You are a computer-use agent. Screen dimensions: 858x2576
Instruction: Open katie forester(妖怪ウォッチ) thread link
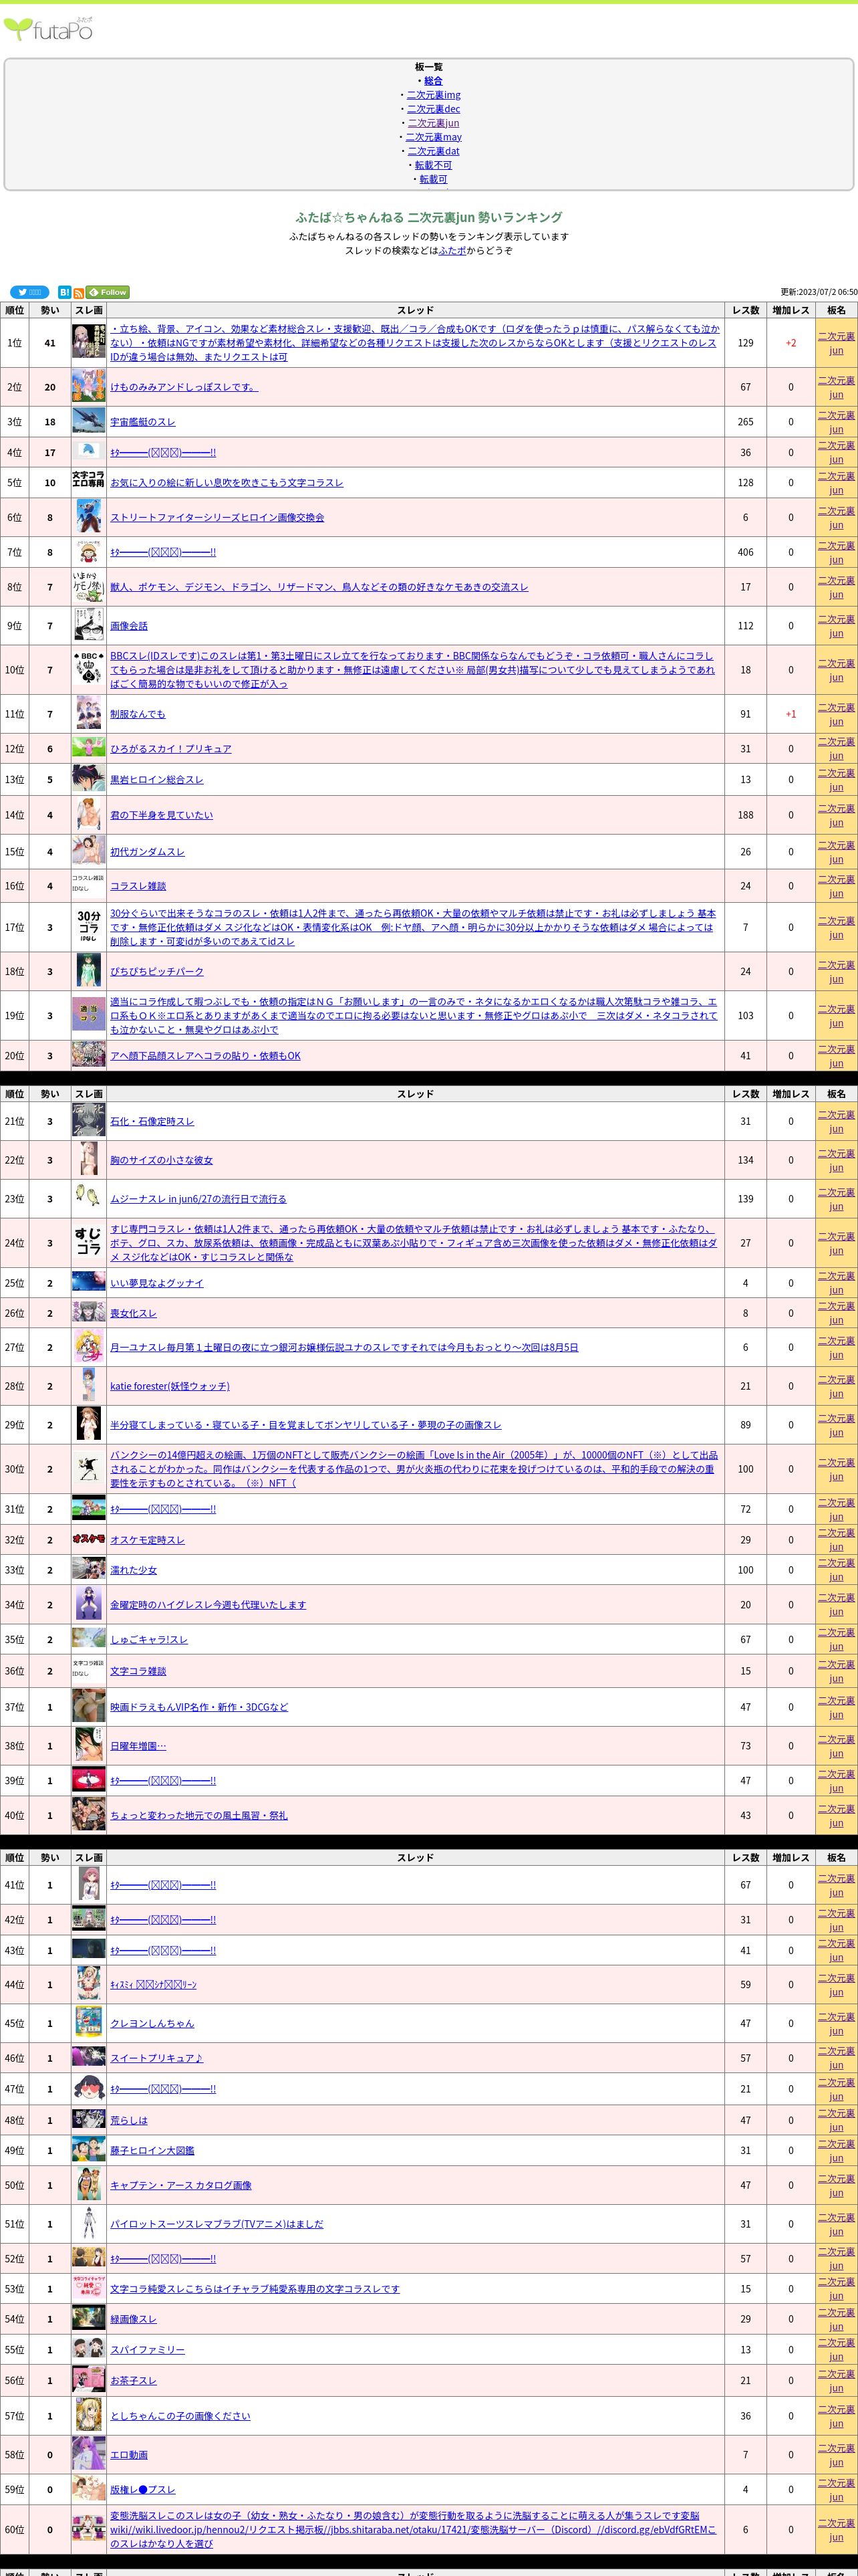click(x=170, y=1386)
